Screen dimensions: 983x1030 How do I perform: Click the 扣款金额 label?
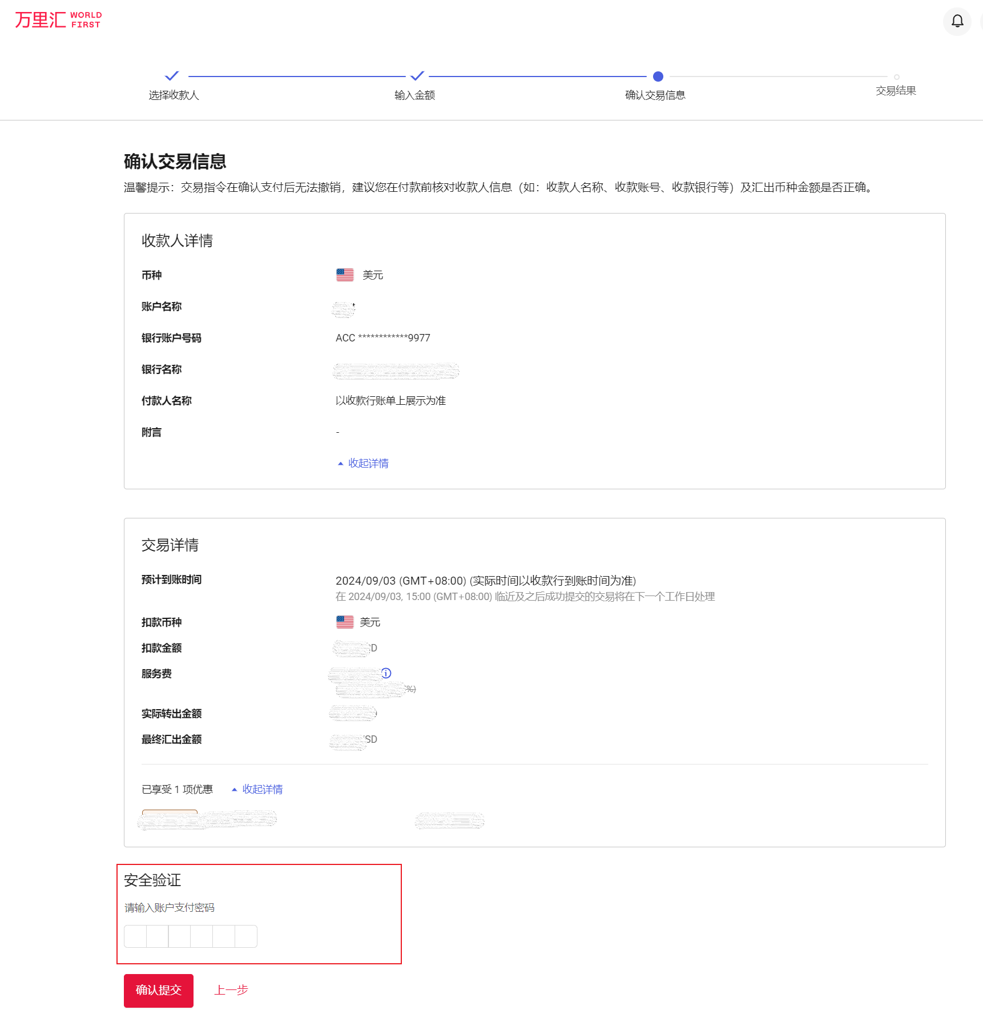(162, 648)
